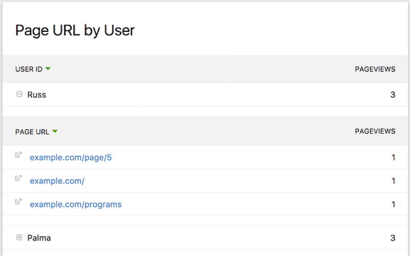Screen dimensions: 410x256
Task: Sort by the PAGE URL column header
Action: 32,132
